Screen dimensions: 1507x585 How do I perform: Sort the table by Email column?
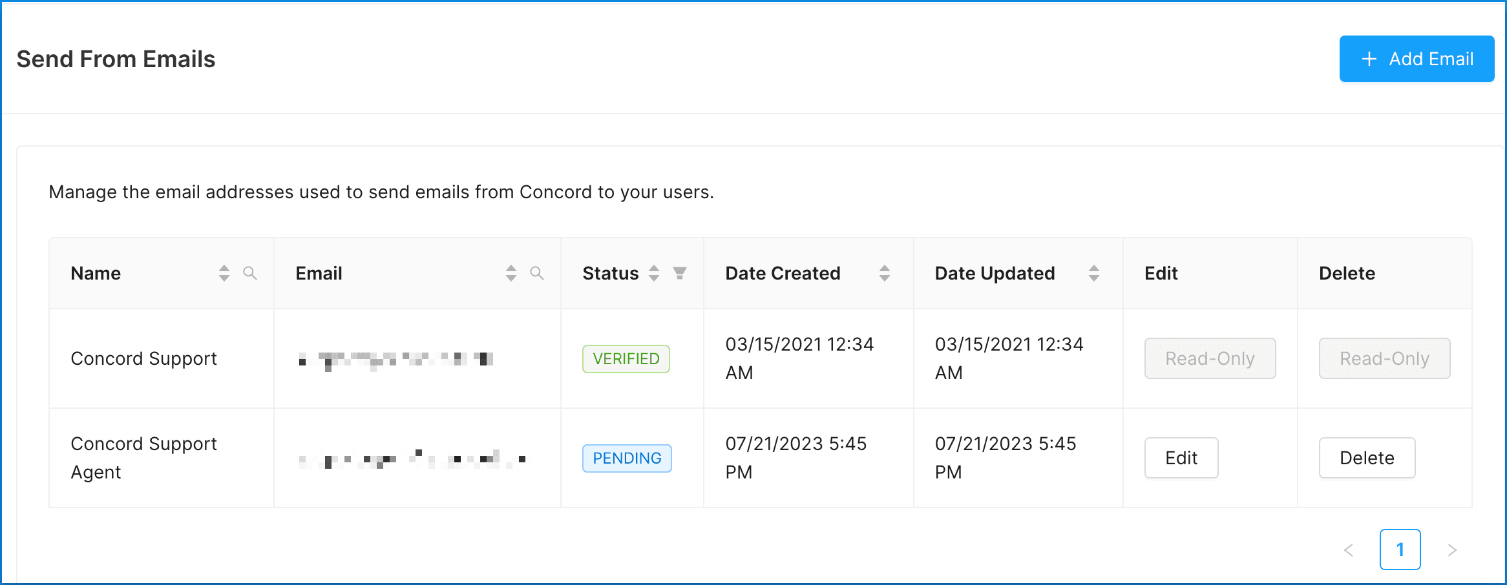[511, 273]
